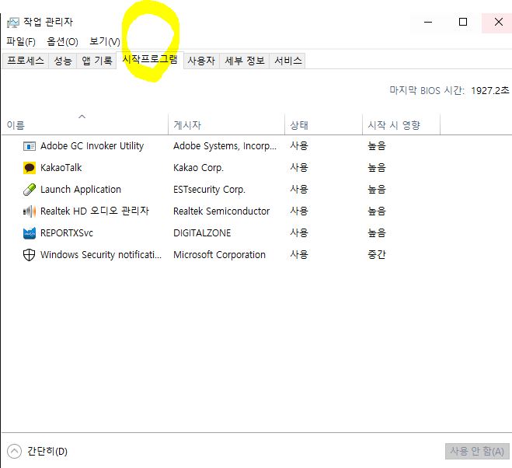Screen dimensions: 512x468
Task: Open the 보기(V) menu
Action: 104,41
